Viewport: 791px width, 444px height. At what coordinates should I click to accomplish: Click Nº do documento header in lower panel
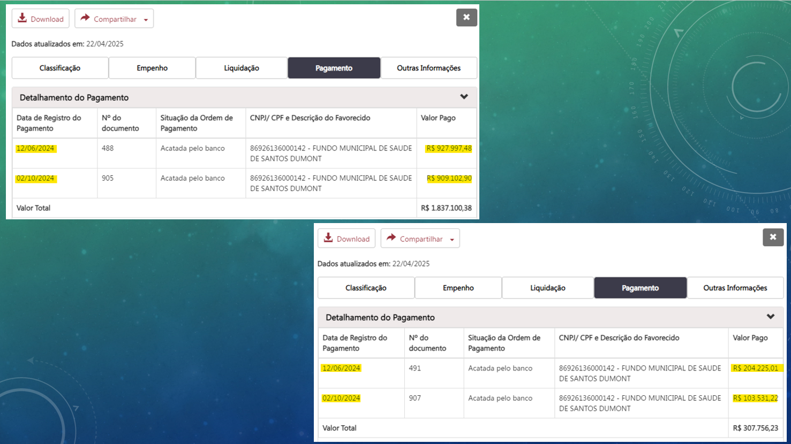coord(427,343)
